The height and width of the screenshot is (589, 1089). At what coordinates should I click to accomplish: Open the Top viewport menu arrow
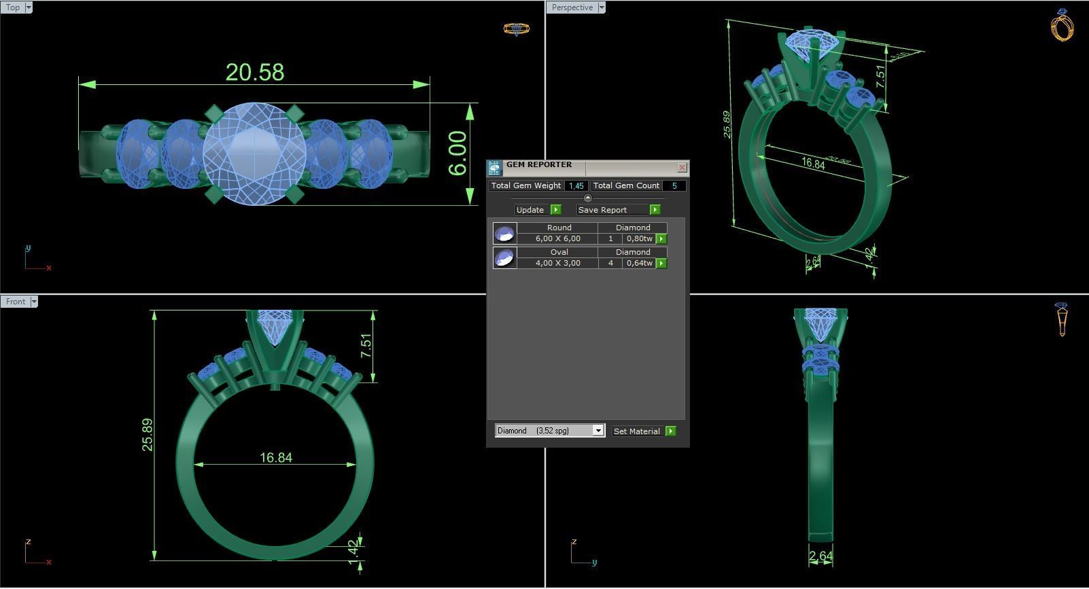[28, 7]
